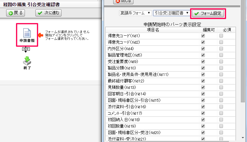Image resolution: width=247 pixels, height=142 pixels.
Task: Check 必須 for 得意先コード(fid2)
Action: coord(221,42)
